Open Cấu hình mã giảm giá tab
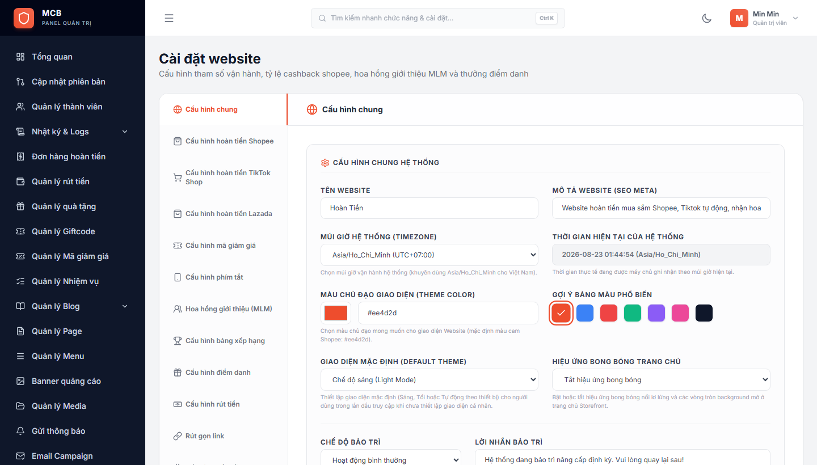This screenshot has width=817, height=465. point(224,246)
